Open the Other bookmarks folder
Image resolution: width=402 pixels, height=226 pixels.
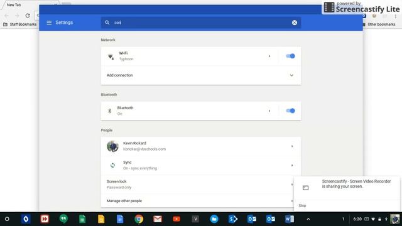pos(379,24)
